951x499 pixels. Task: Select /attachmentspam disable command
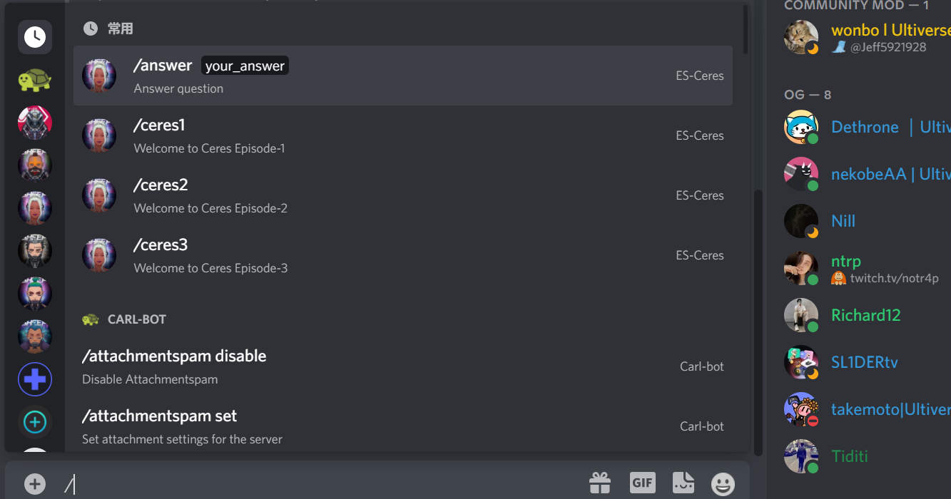point(402,366)
